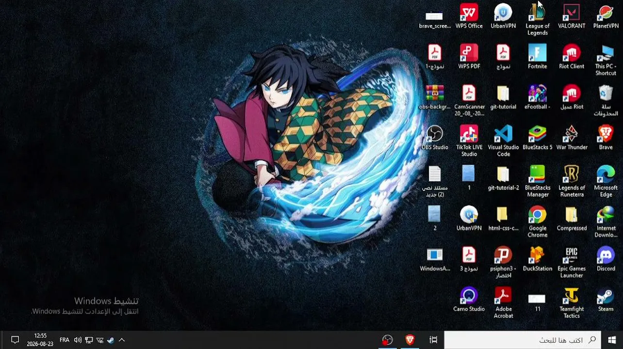Switch to the OBS app on the taskbar
Image resolution: width=623 pixels, height=349 pixels.
click(387, 340)
